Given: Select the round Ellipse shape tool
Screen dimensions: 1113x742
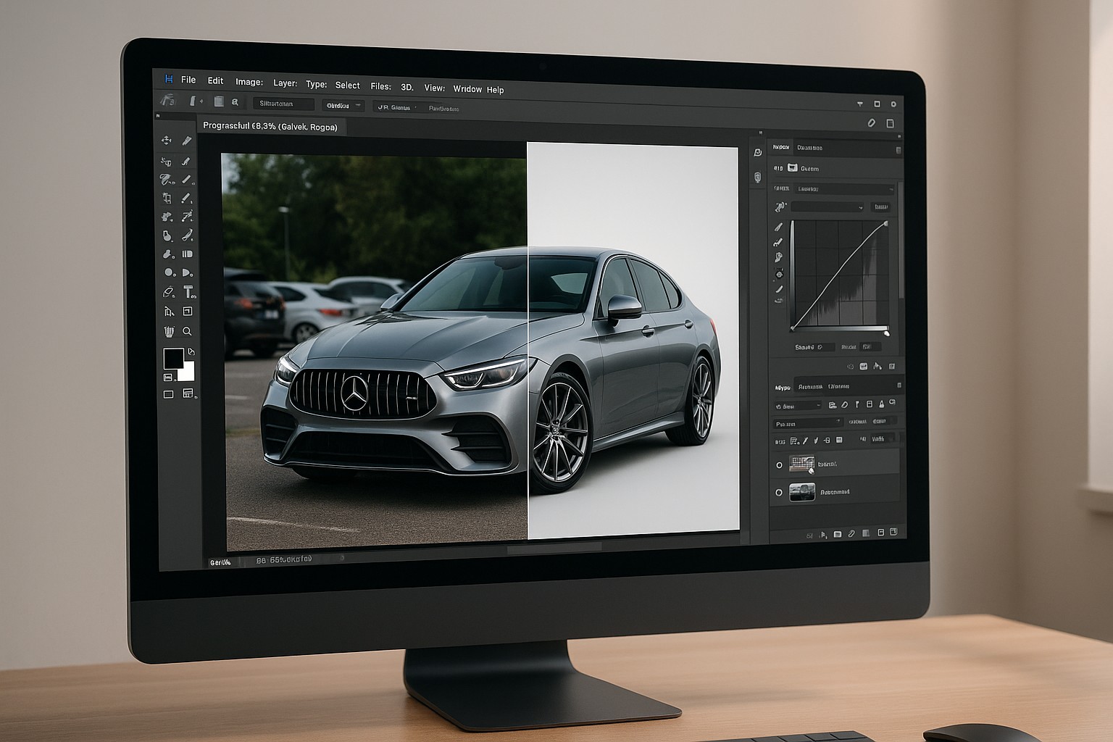Looking at the screenshot, I should (x=168, y=272).
